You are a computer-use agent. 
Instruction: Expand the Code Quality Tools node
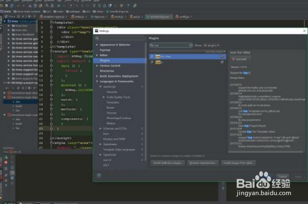(104, 97)
